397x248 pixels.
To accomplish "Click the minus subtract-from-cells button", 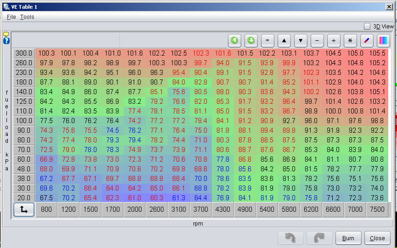I will [x=317, y=40].
